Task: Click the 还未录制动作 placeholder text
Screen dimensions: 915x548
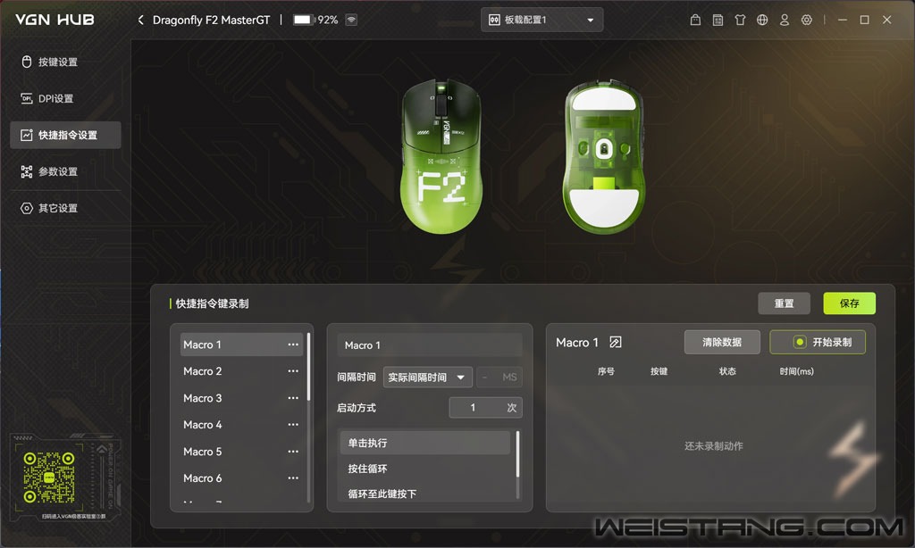Action: [714, 446]
